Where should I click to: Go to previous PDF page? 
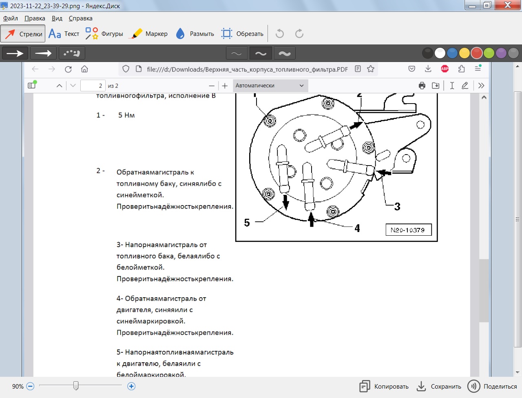[60, 86]
